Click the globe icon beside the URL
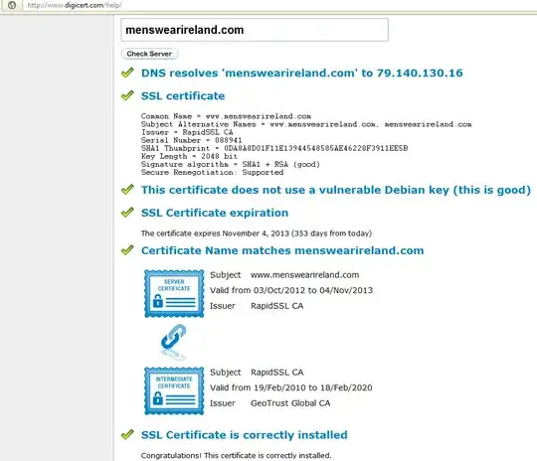 coord(12,5)
